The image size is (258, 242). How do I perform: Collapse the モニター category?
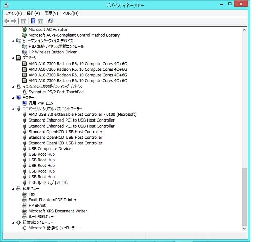point(13,98)
